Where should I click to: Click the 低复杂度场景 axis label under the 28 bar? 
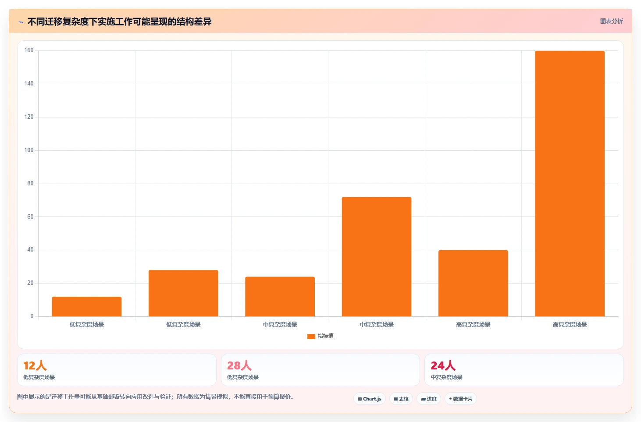click(183, 325)
